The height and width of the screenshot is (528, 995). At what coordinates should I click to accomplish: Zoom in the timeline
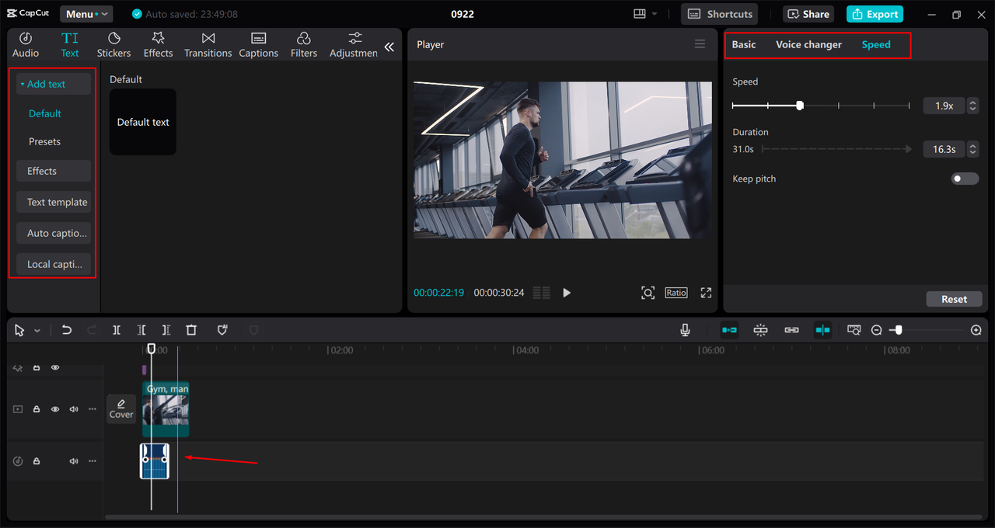[x=976, y=330]
